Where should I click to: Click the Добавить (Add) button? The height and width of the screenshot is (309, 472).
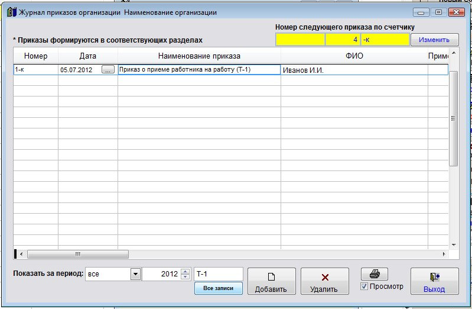[x=272, y=281]
